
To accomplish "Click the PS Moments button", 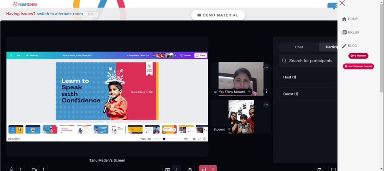I will point(358,56).
